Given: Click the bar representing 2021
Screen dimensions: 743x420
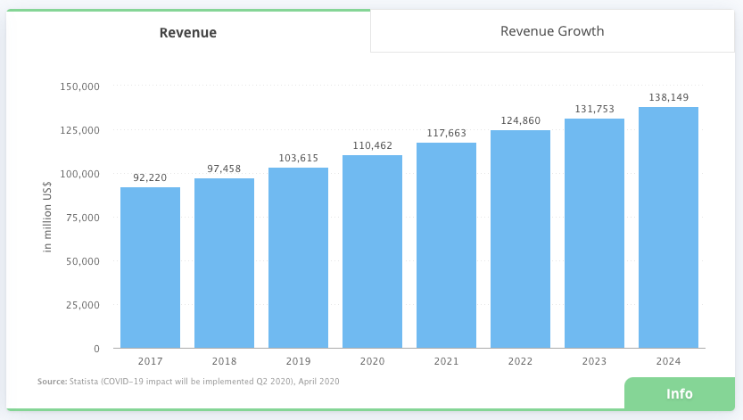Looking at the screenshot, I should [446, 245].
